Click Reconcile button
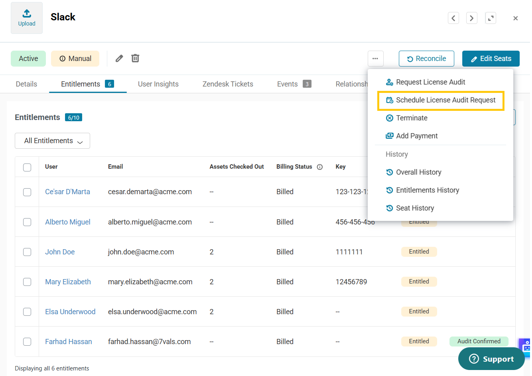Screen dimensions: 532x376 426,59
